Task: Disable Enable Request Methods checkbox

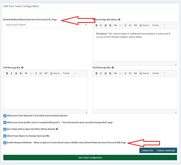Action: 5,143
